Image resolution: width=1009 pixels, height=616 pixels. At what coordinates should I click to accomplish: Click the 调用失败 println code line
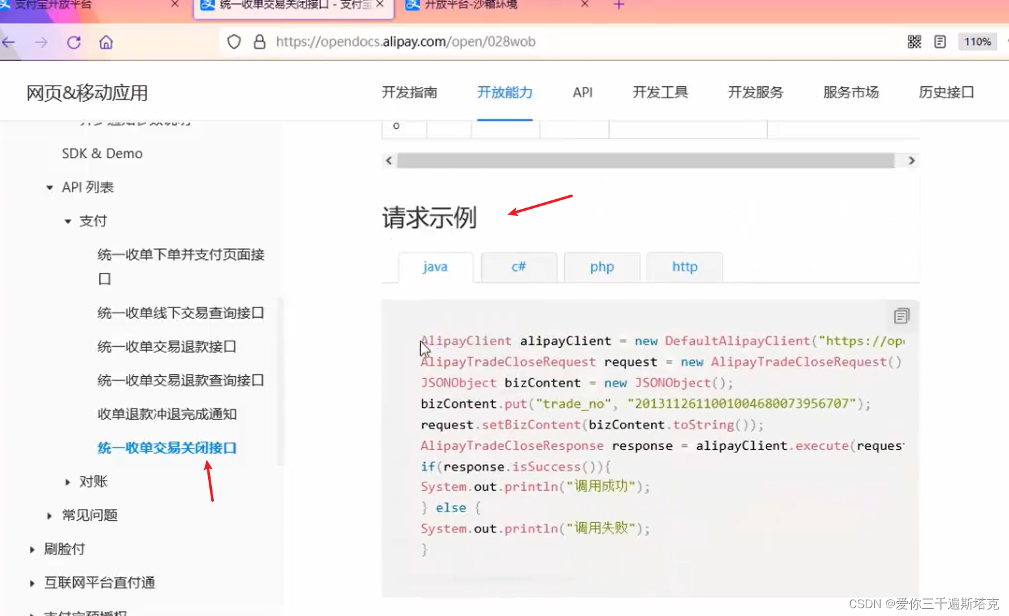tap(535, 528)
